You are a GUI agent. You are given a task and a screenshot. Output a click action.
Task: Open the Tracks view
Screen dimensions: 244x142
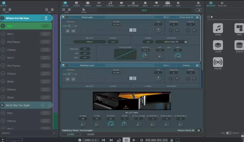[x=87, y=4]
